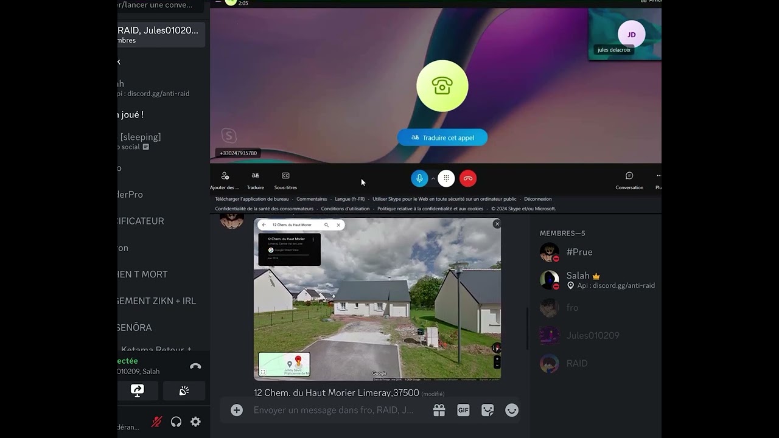Select member Salah in the members list
The image size is (779, 438).
pyautogui.click(x=597, y=280)
